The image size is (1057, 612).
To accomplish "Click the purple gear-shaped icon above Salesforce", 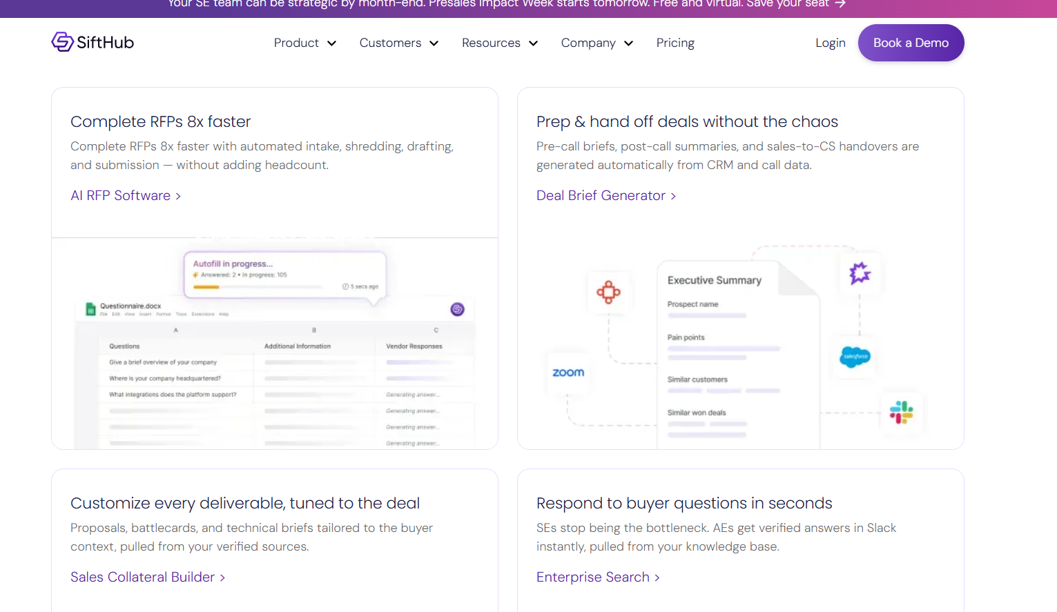I will click(860, 273).
